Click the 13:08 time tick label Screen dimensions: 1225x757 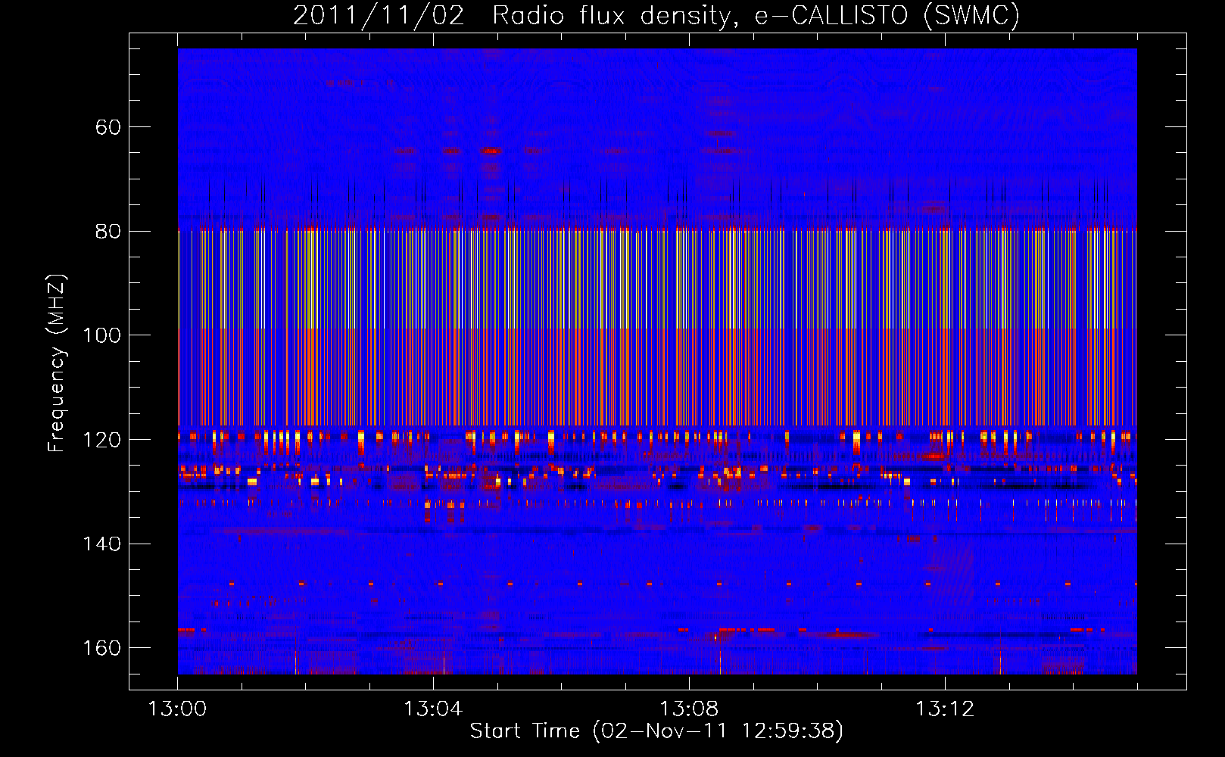(x=689, y=709)
